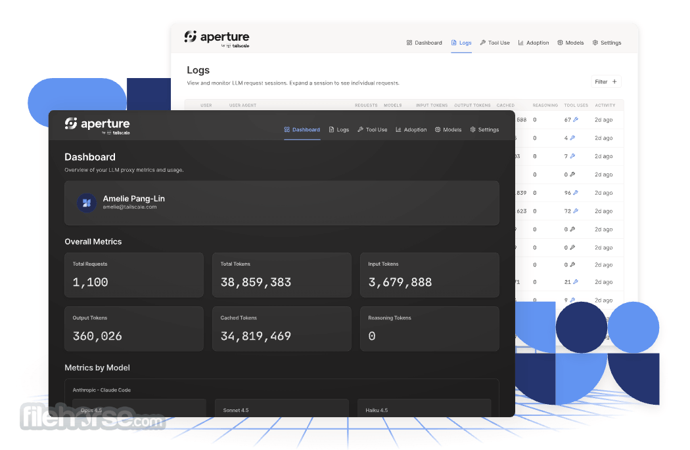Click wrench icon beside 4 tool uses
Image resolution: width=690 pixels, height=450 pixels.
pyautogui.click(x=572, y=138)
